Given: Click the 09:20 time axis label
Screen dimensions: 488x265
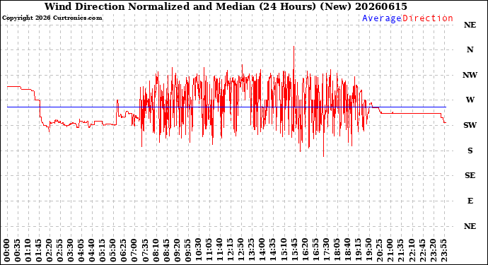Looking at the screenshot, I should point(178,251).
